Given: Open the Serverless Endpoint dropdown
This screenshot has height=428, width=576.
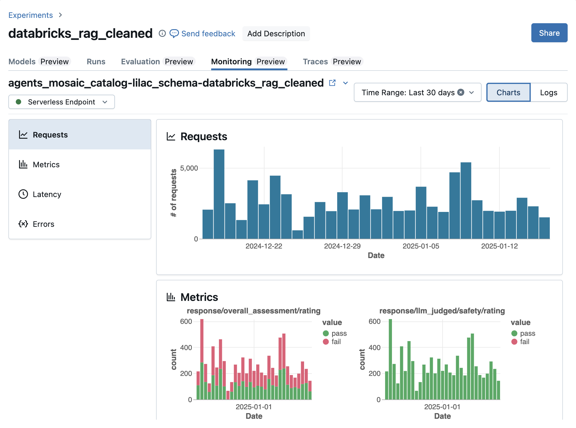Looking at the screenshot, I should (x=62, y=102).
